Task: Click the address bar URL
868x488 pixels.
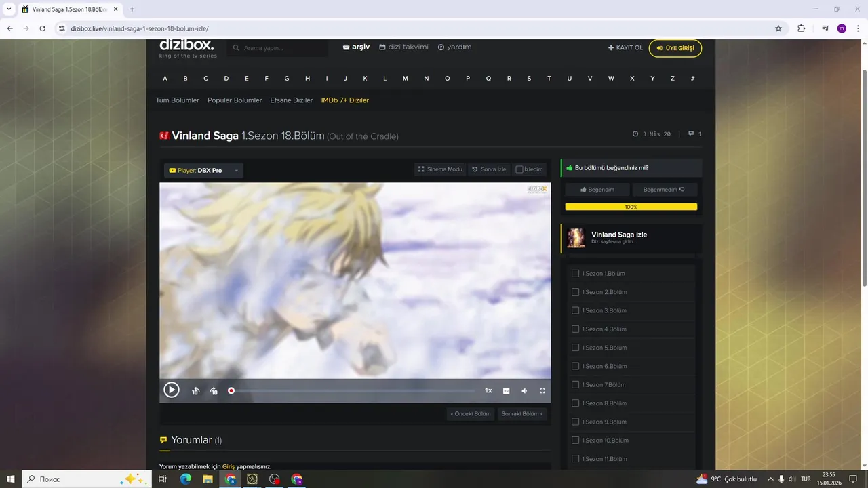Action: (139, 28)
